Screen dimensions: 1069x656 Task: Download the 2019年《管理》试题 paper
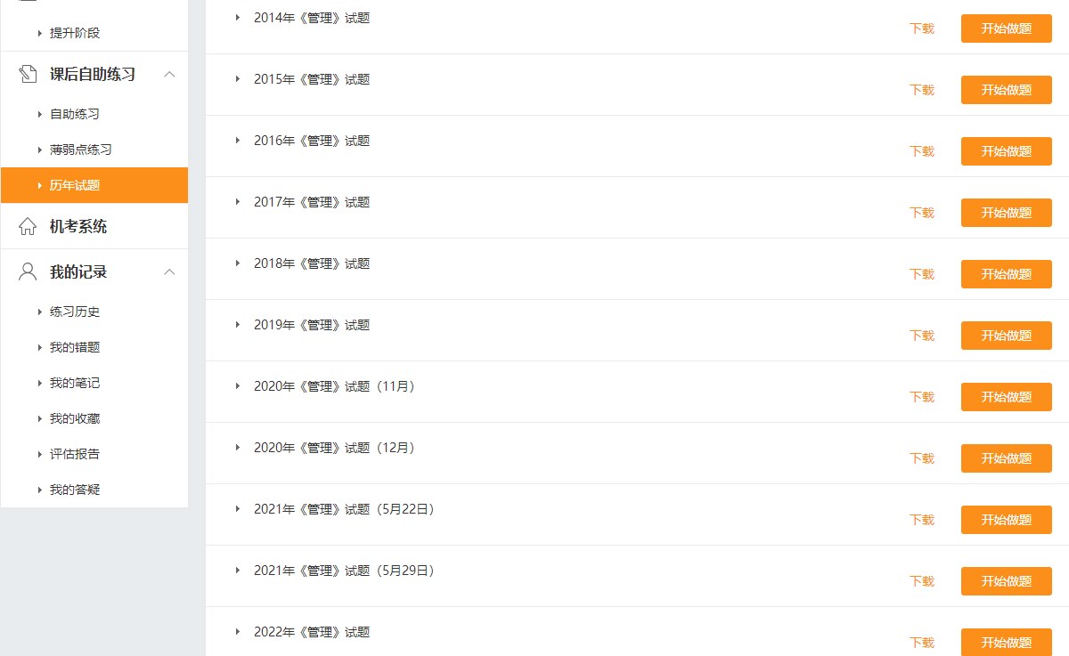(922, 336)
